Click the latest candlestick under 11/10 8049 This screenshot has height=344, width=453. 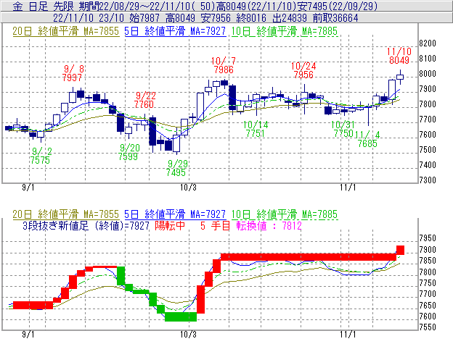[x=400, y=77]
